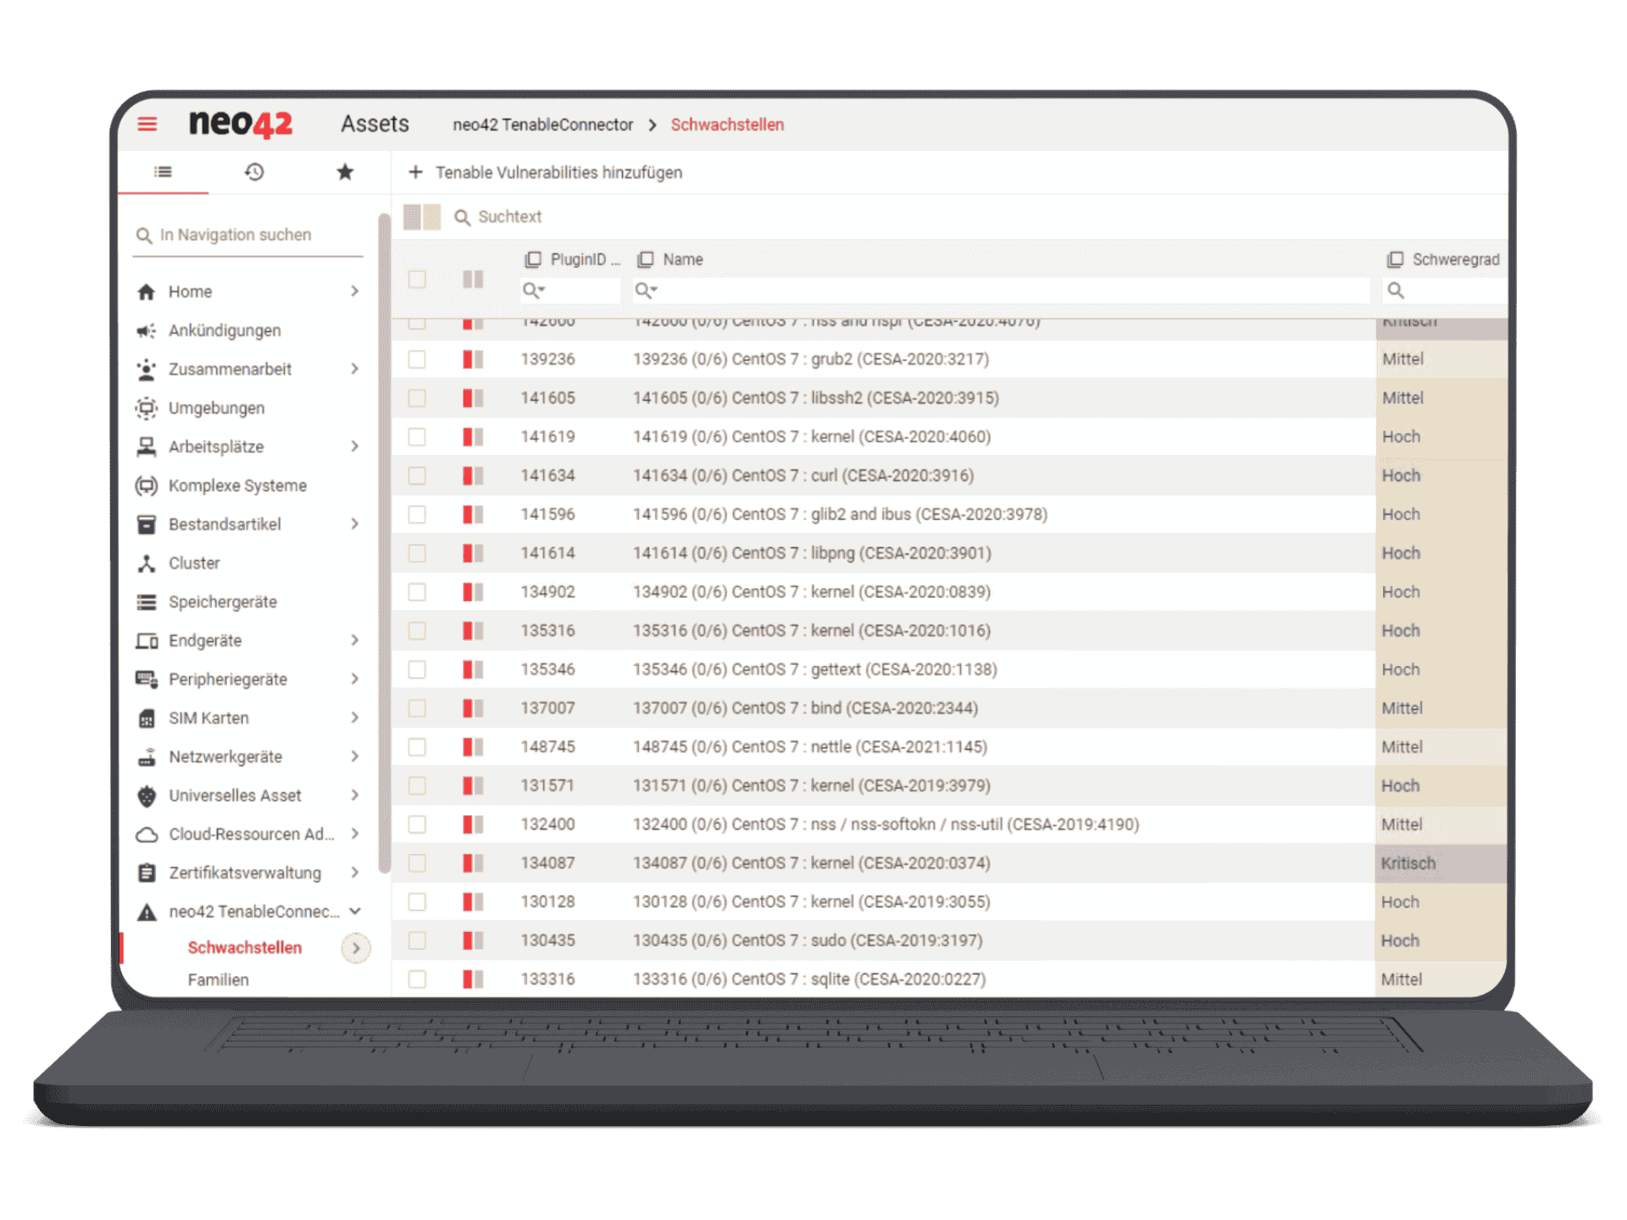Check the row 141605 libssh2 checkbox
The width and height of the screenshot is (1627, 1220).
pyautogui.click(x=417, y=398)
